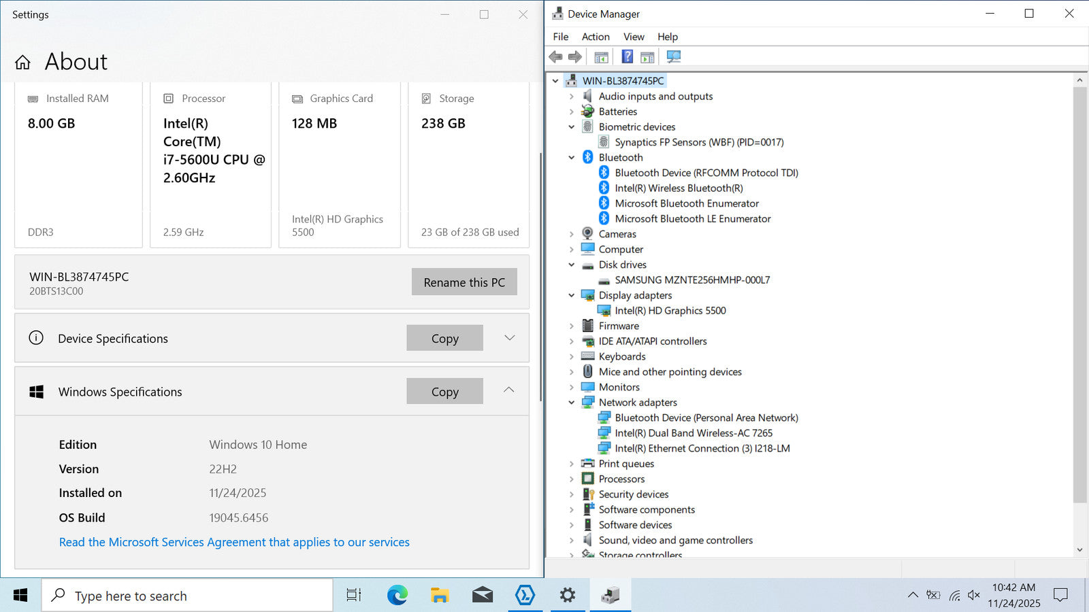Toggle the Show/Hide Action Pane toolbar icon
Viewport: 1089px width, 612px height.
(647, 57)
